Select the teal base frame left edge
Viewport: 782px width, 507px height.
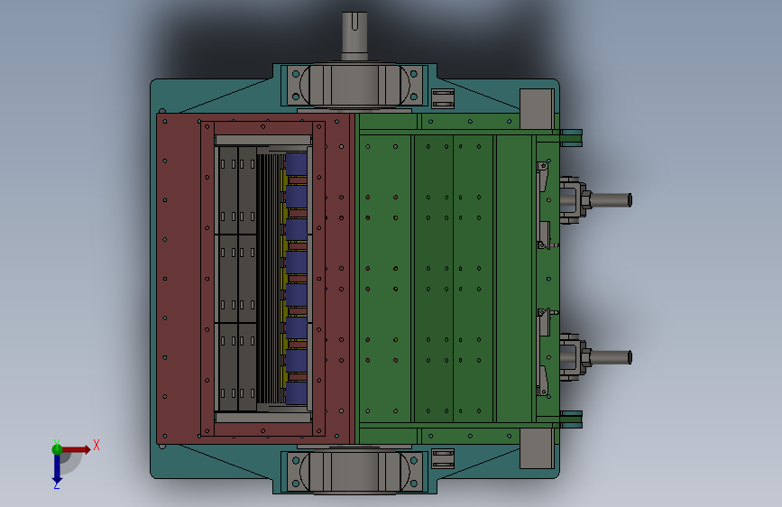153,279
